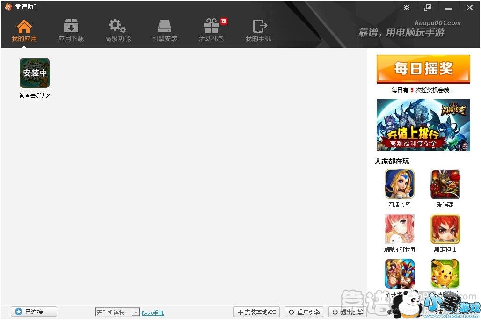The height and width of the screenshot is (320, 481).
Task: Go to the 引擎安装 tab
Action: pyautogui.click(x=164, y=31)
